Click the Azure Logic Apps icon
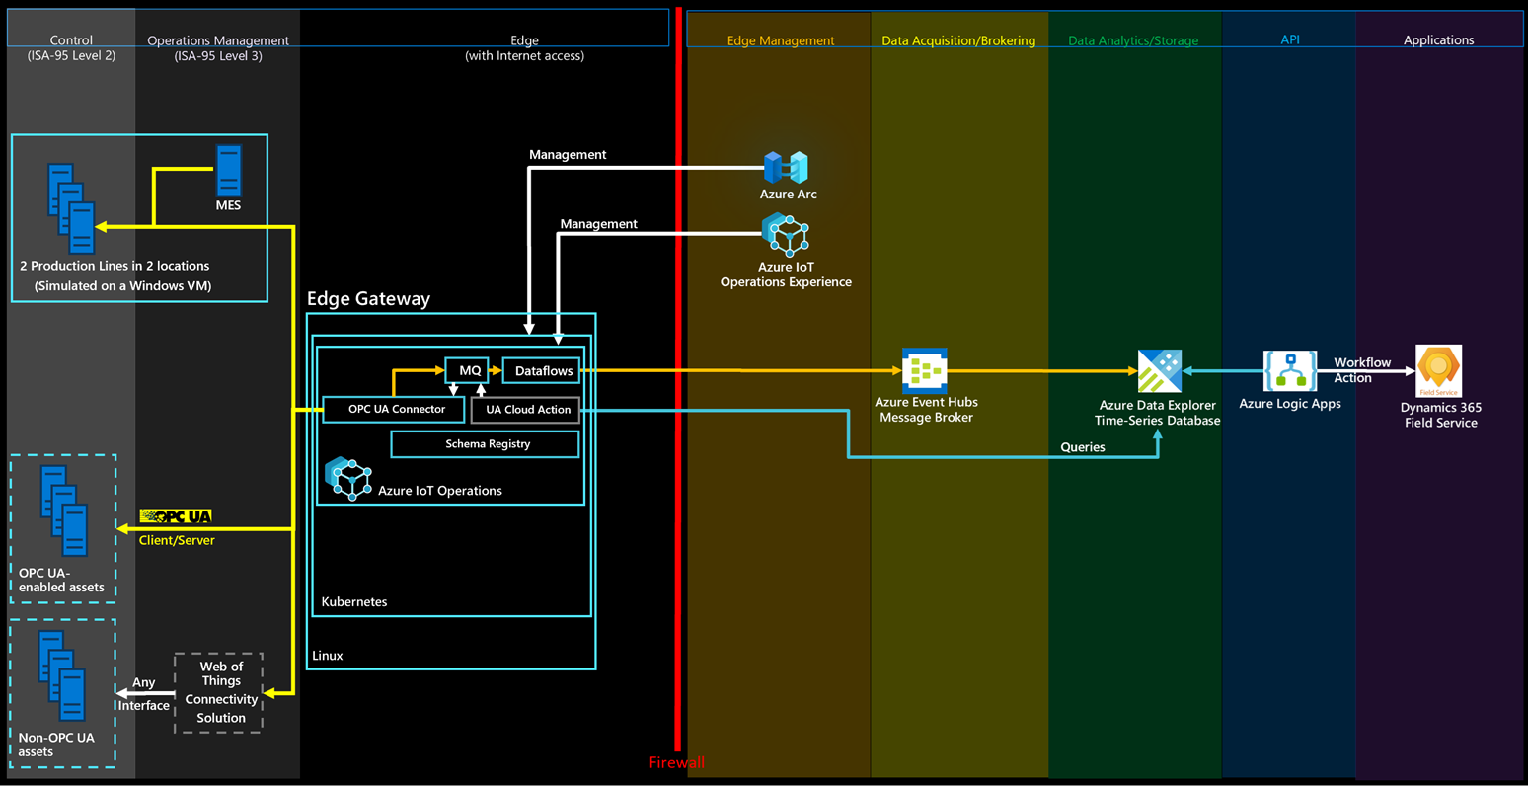Viewport: 1528px width, 786px height. click(1290, 371)
